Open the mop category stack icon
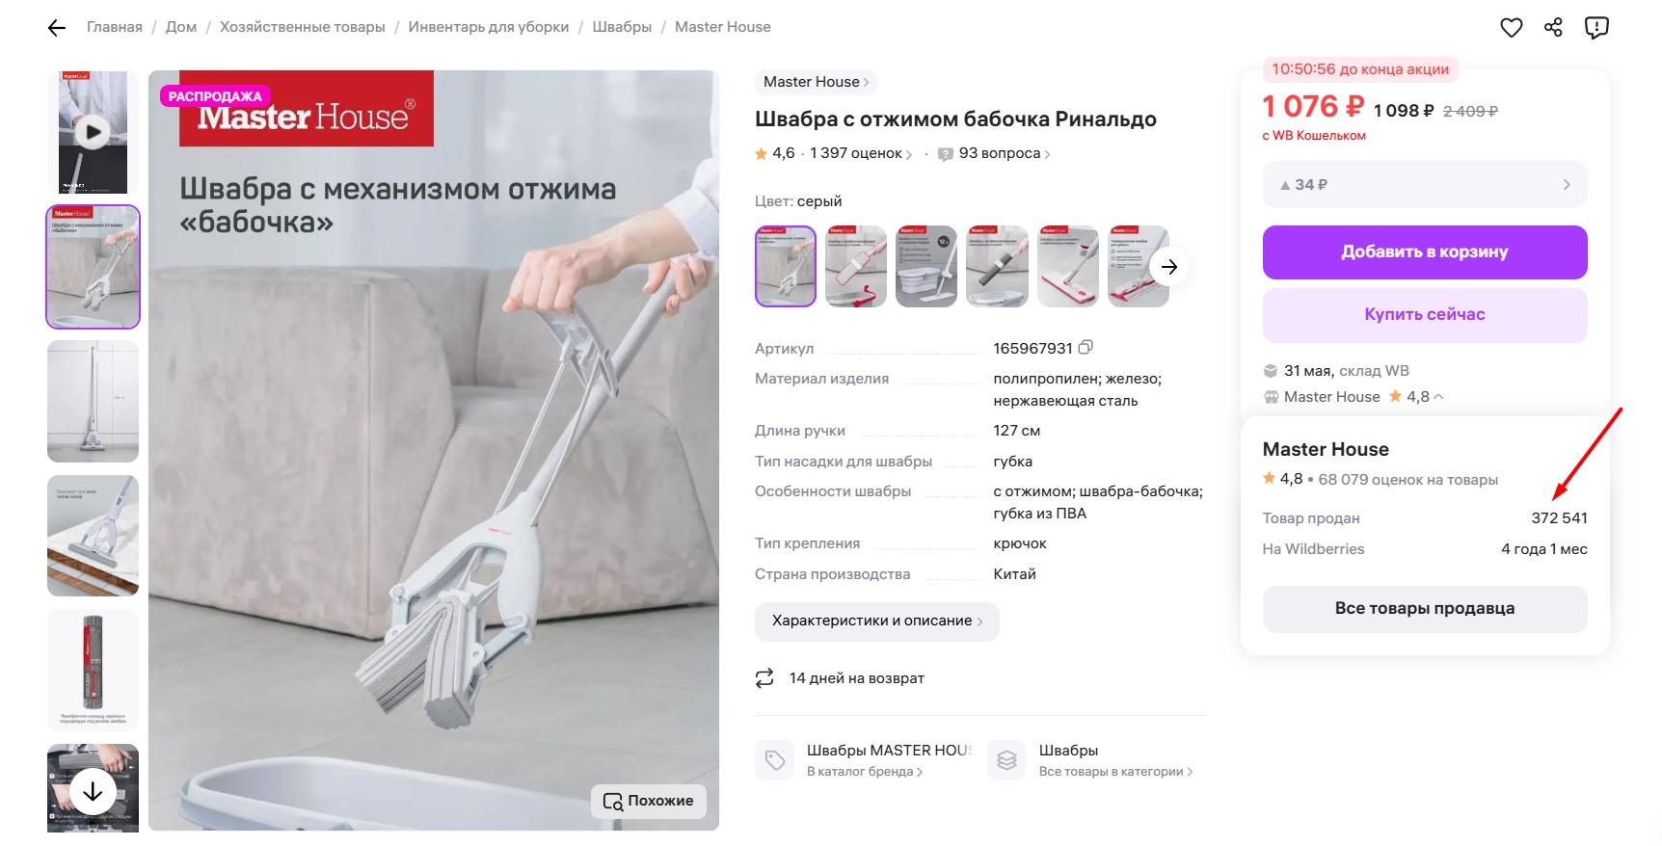 click(1007, 760)
